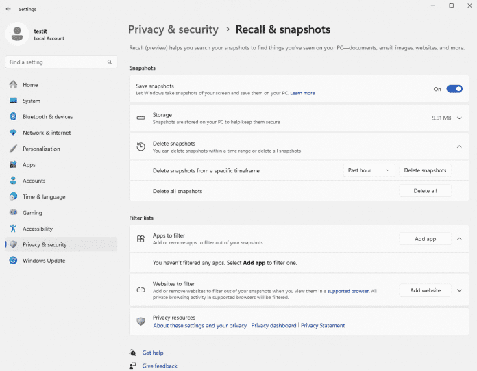Viewport: 477px width, 371px height.
Task: Click the search magnifier icon
Action: coord(110,62)
